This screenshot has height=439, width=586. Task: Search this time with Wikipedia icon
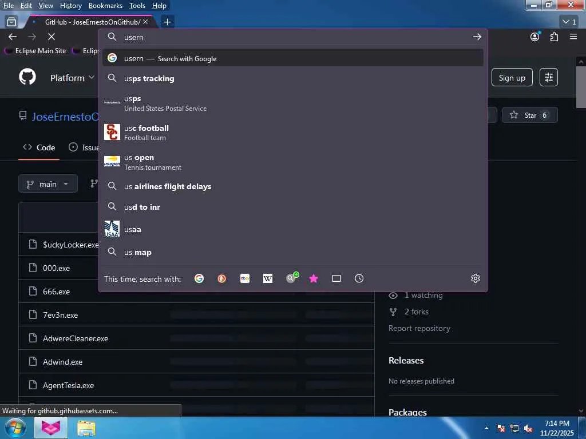[268, 278]
